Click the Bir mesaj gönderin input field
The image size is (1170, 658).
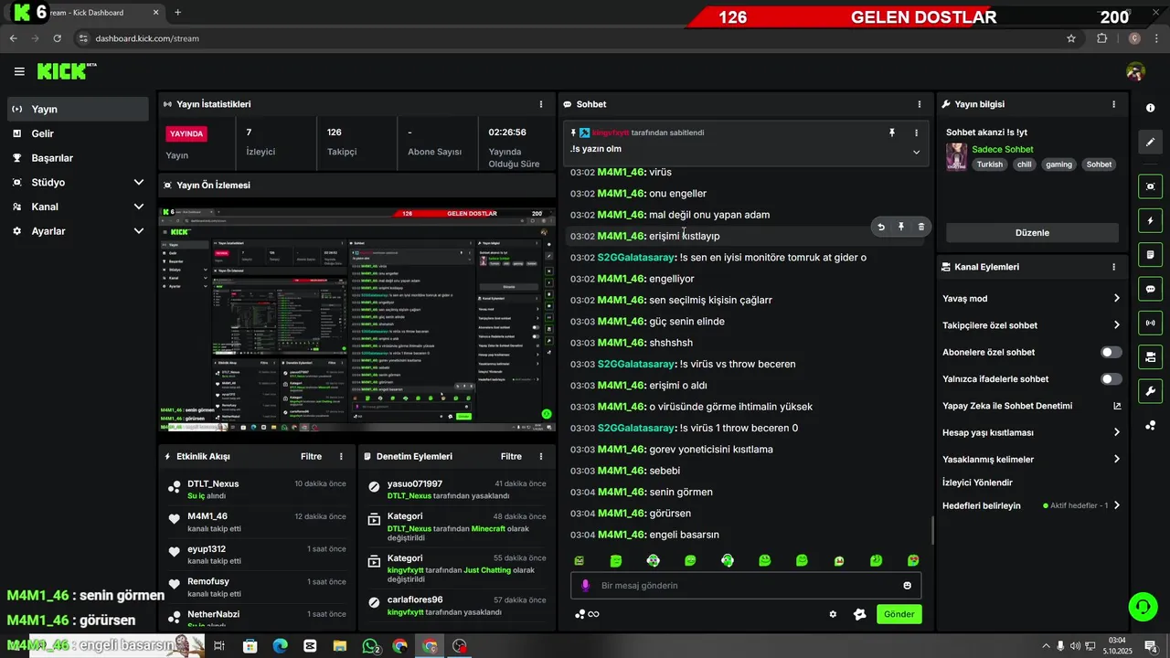tap(746, 586)
